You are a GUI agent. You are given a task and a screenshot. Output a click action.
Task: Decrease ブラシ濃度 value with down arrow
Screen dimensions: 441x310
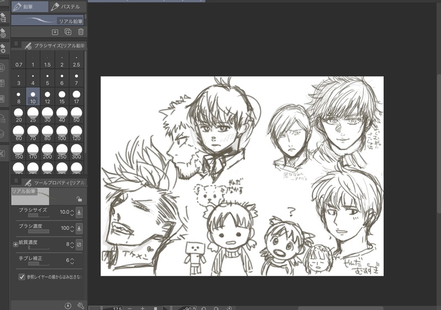pos(72,231)
